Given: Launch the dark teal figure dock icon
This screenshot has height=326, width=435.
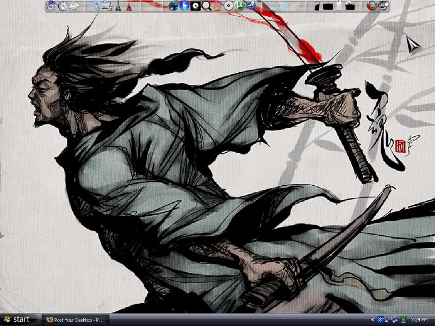Looking at the screenshot, I should click(x=118, y=6).
